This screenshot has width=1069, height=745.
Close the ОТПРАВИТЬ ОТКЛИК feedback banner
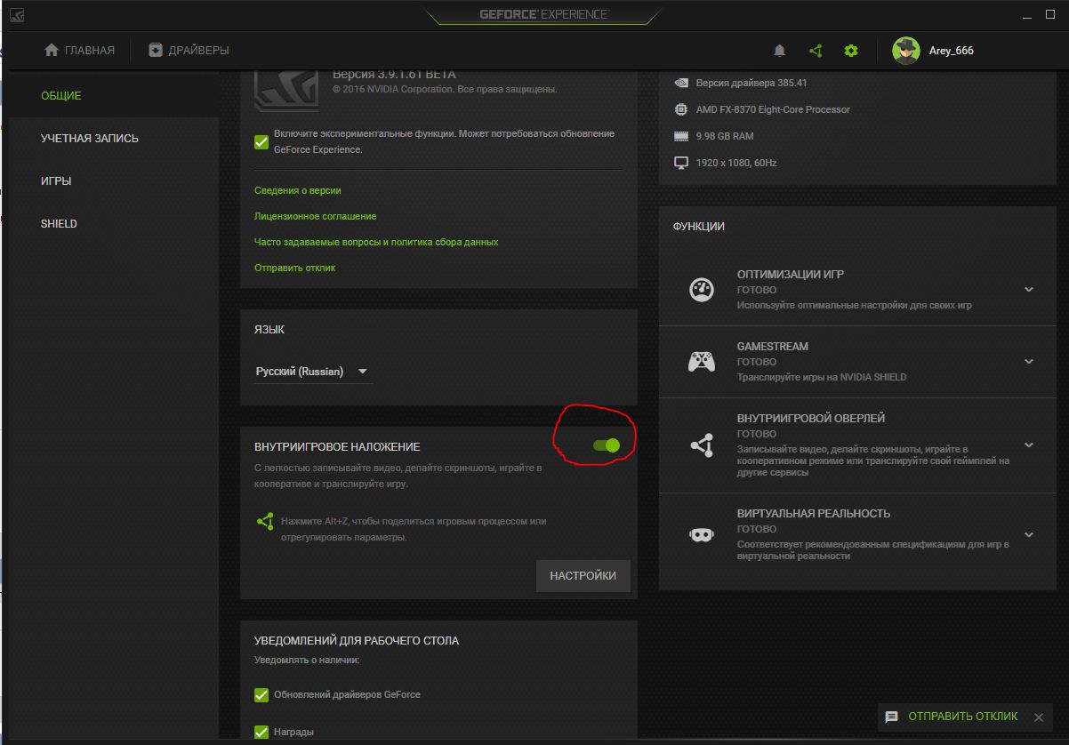tap(1039, 717)
